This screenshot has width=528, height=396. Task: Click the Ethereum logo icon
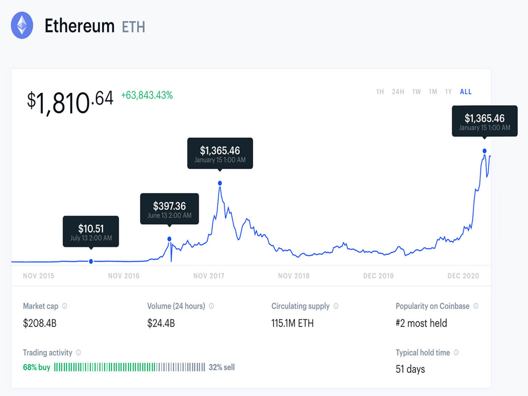pyautogui.click(x=22, y=25)
